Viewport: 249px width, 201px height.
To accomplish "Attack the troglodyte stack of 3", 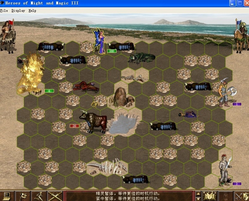I will coord(225,170).
